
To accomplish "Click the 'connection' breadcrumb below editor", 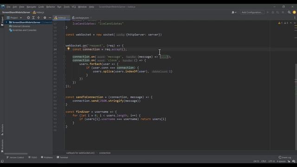I will tap(105, 153).
